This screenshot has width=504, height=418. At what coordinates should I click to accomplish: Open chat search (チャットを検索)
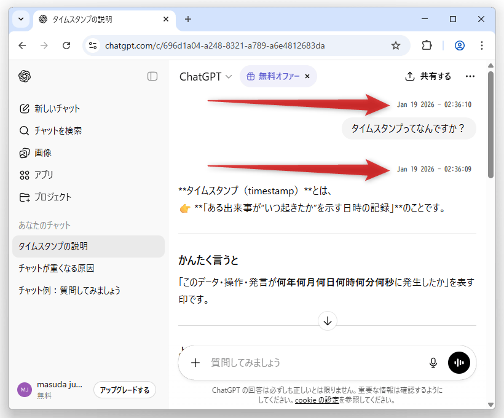click(x=58, y=131)
